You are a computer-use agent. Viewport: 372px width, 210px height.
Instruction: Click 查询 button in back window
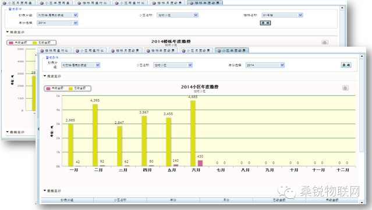point(265,23)
